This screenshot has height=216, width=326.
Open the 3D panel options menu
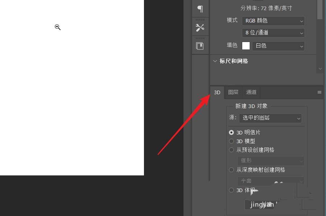319,92
